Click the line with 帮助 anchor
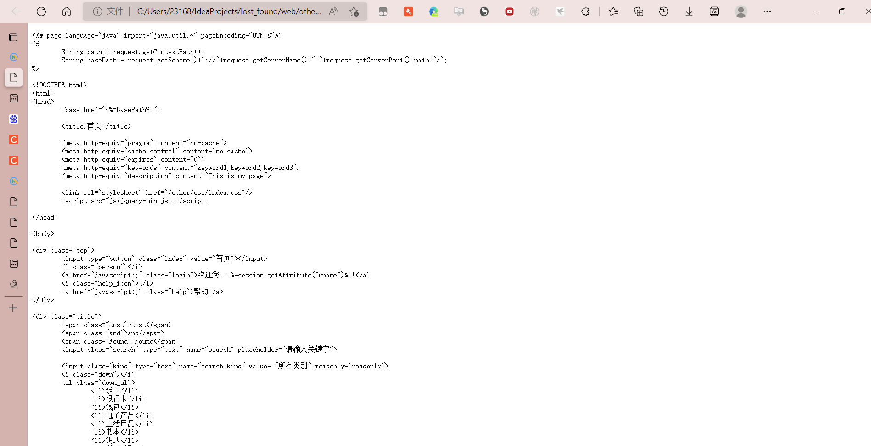Viewport: 871px width, 446px height. (142, 292)
